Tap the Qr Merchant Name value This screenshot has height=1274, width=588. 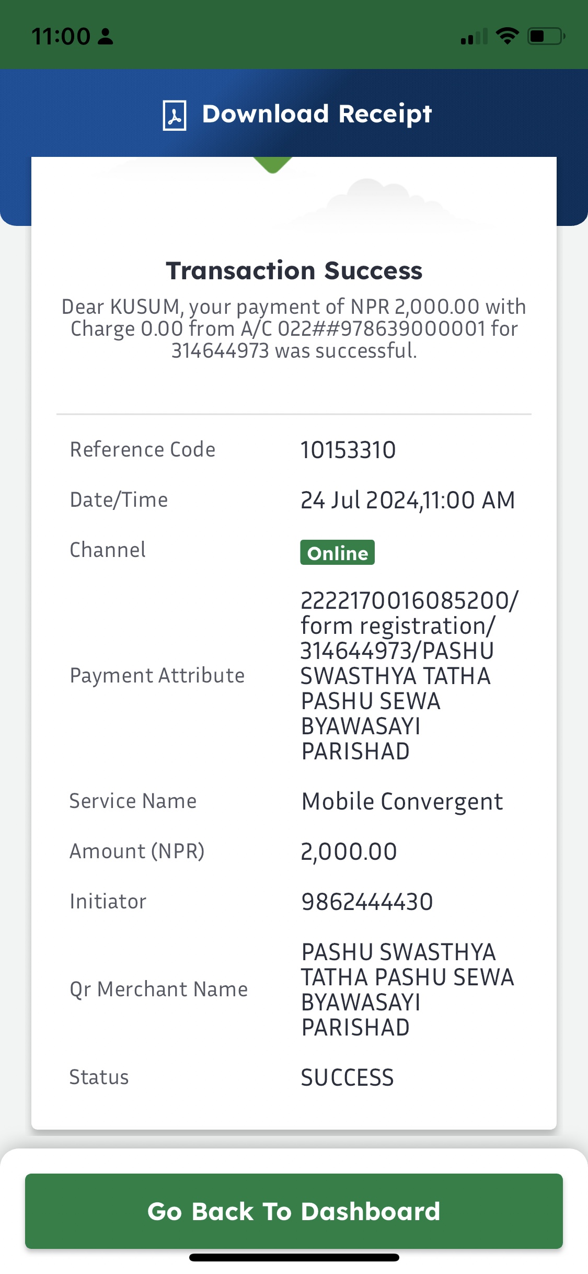coord(408,989)
